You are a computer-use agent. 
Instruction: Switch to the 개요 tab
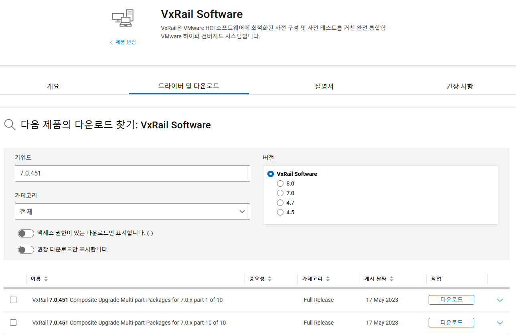pyautogui.click(x=53, y=86)
